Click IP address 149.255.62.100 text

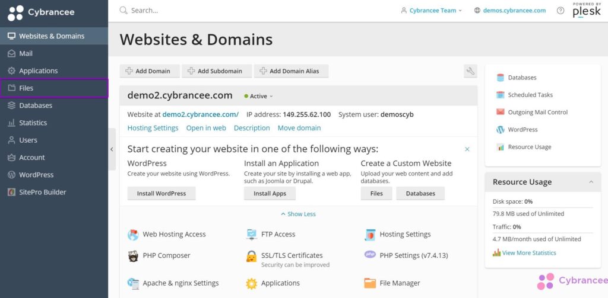point(307,114)
